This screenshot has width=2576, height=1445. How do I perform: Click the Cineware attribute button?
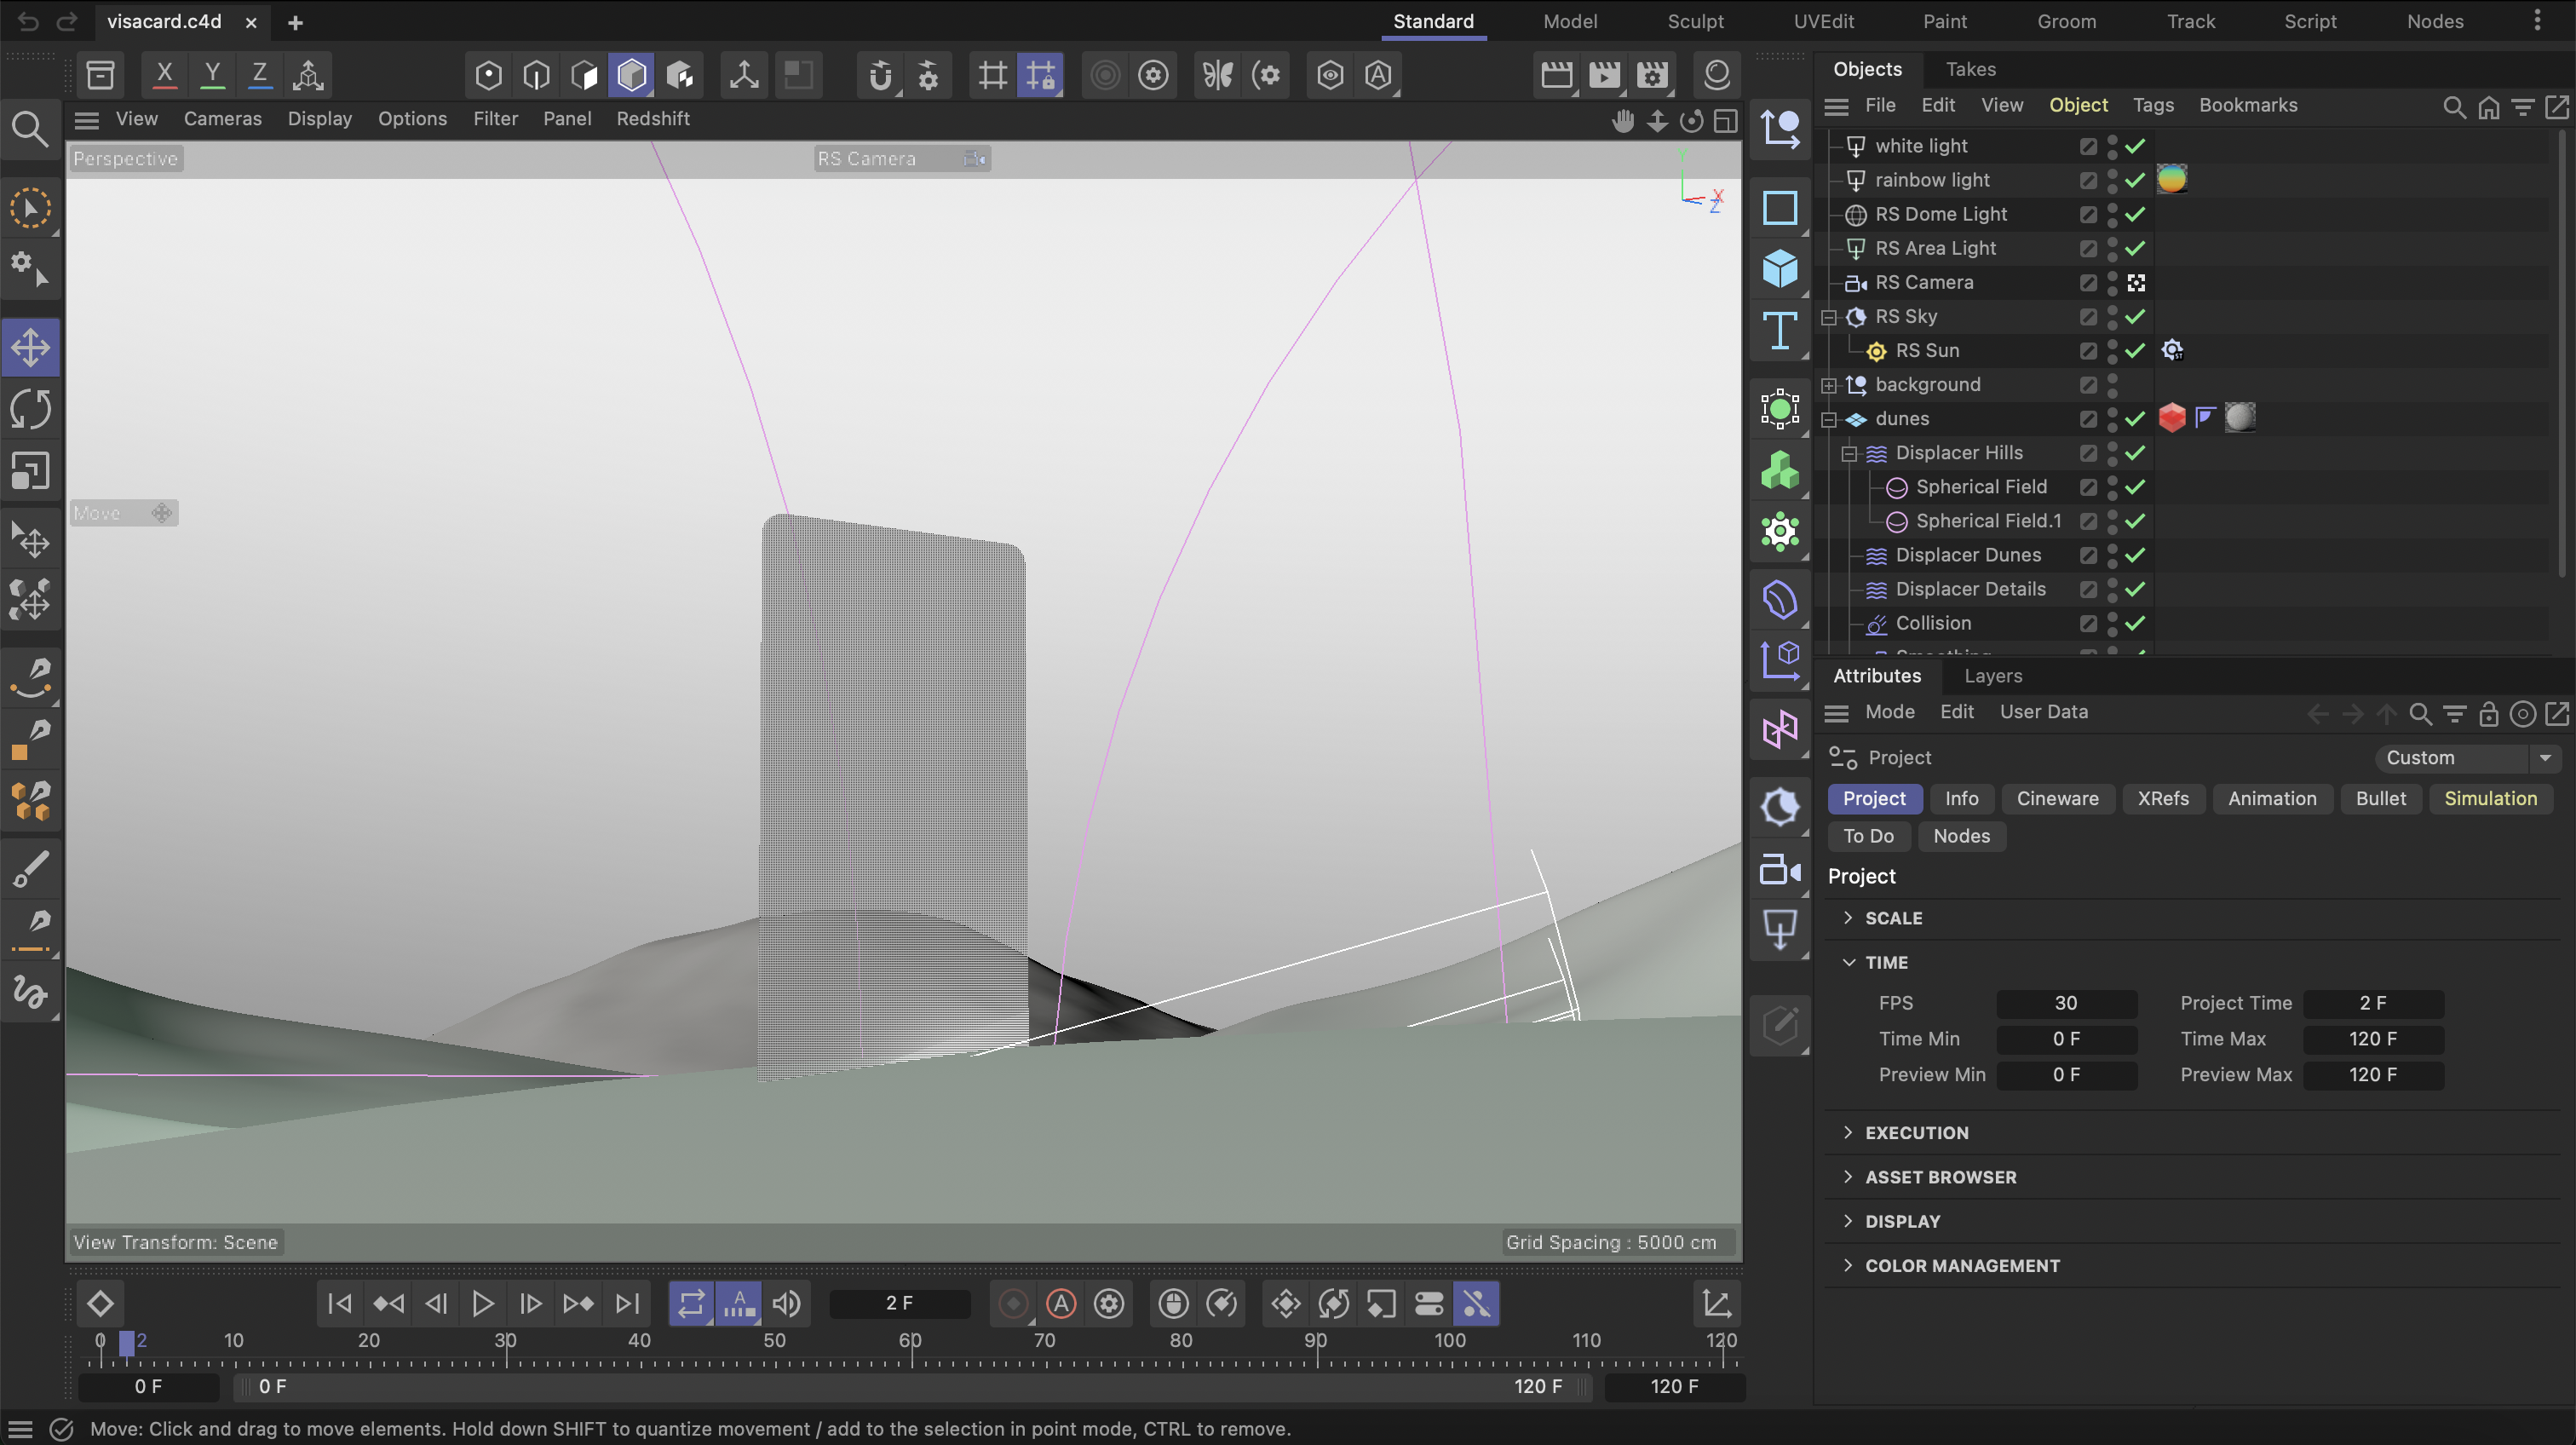coord(2056,798)
